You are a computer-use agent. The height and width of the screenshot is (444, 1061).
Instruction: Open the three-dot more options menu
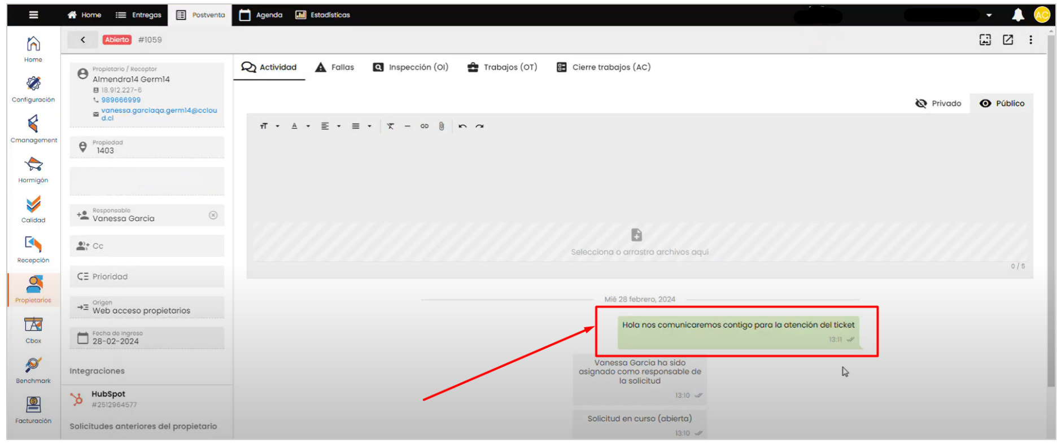click(1031, 40)
